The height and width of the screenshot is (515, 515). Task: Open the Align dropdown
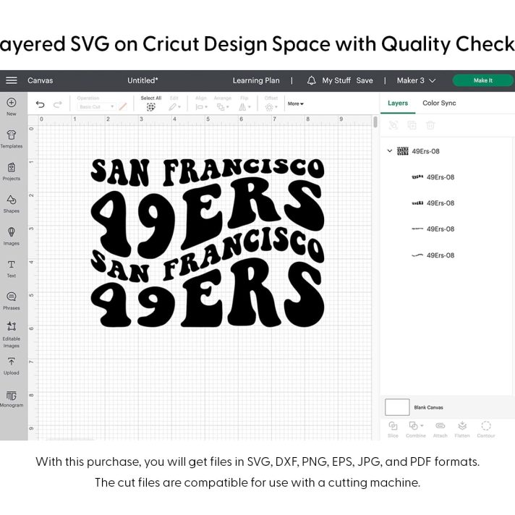(x=201, y=107)
